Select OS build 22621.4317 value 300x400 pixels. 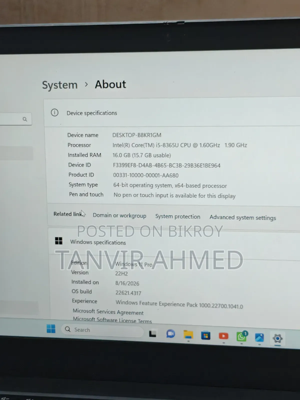128,293
